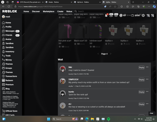This screenshot has width=157, height=122.
Task: Open Spotify from the taskbar
Action: point(109,119)
